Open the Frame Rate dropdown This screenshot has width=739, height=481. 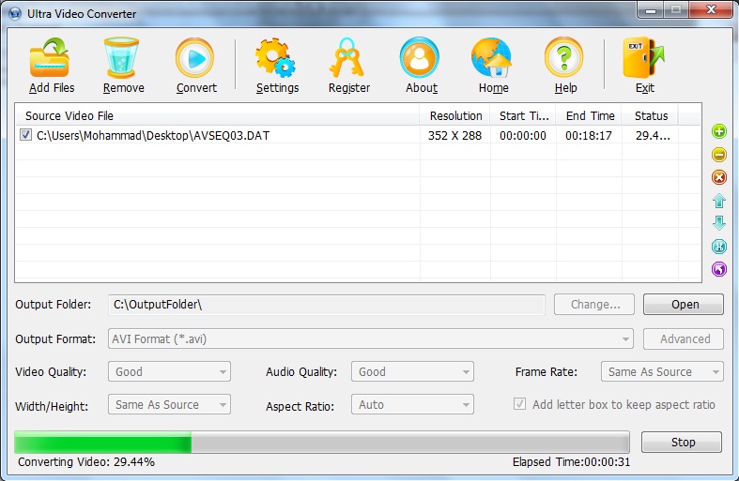tap(662, 371)
